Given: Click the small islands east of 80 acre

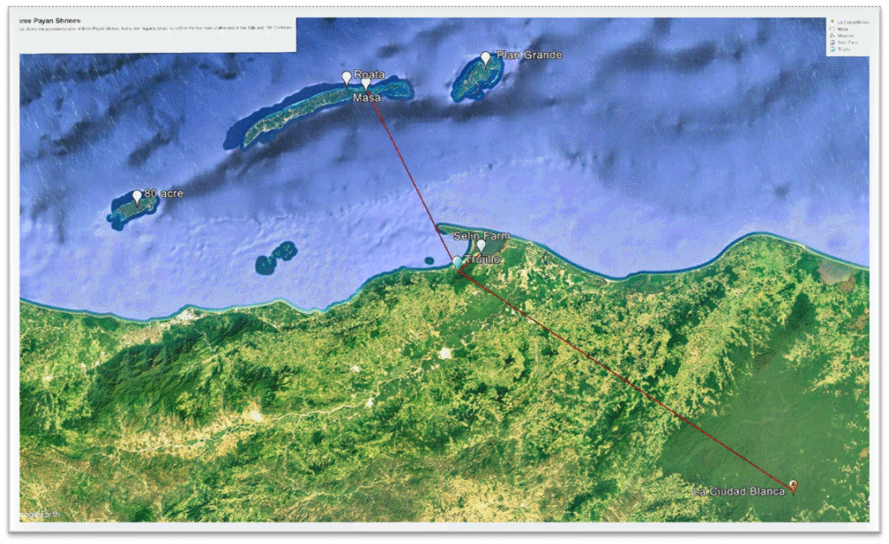Looking at the screenshot, I should point(276,258).
